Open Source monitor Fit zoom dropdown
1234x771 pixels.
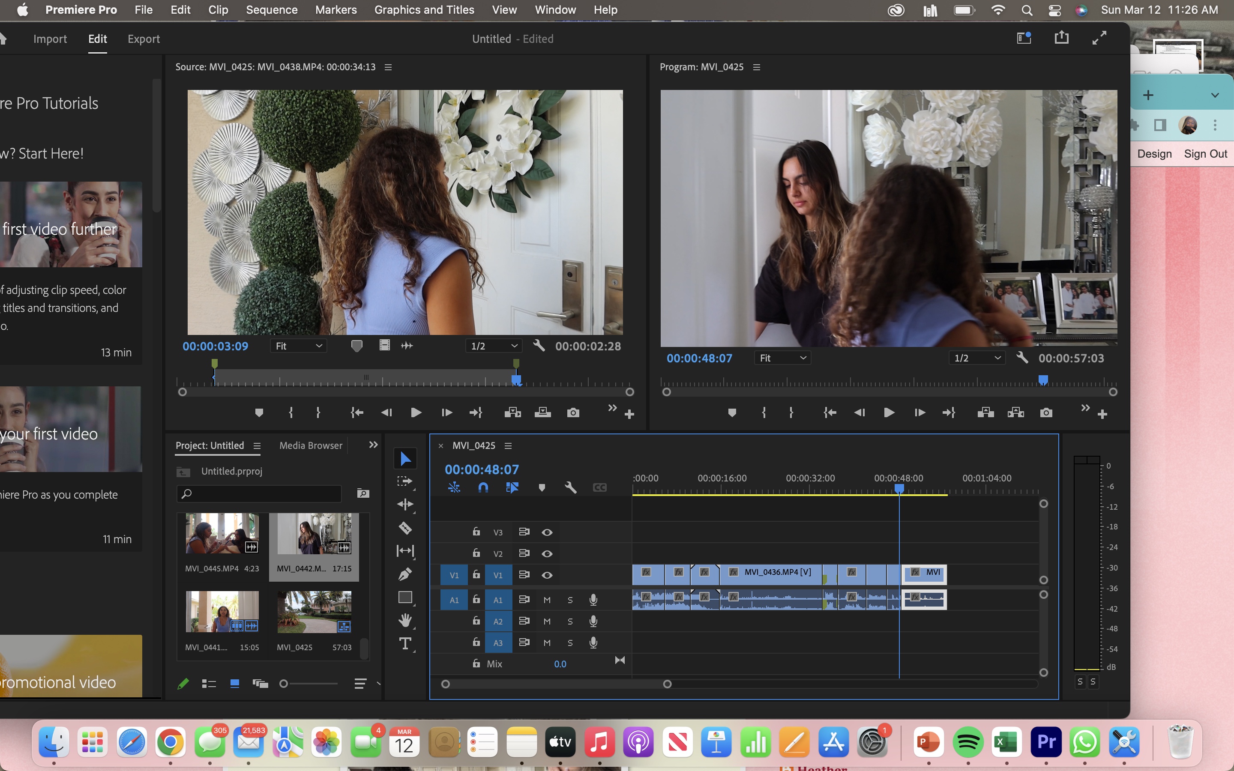[299, 346]
